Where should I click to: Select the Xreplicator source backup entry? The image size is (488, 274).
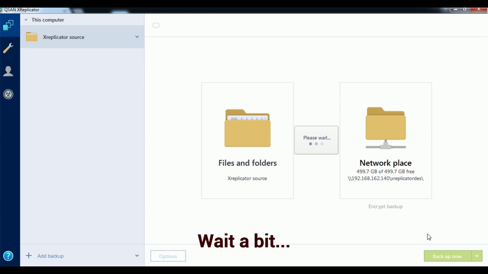click(82, 37)
